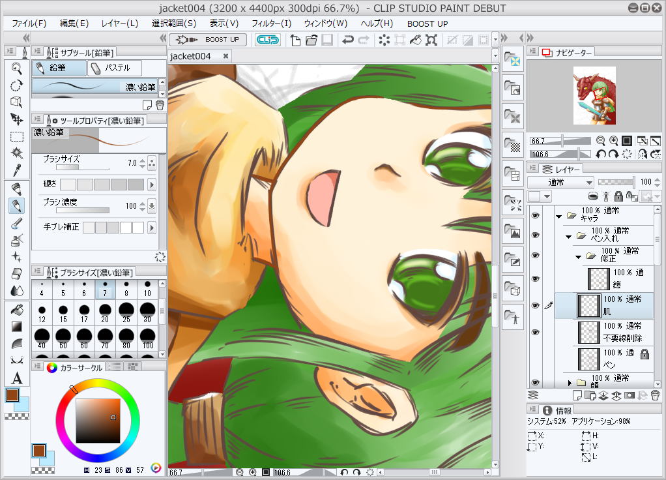Select the 濃い鉛筆 brush preset
The image size is (666, 480).
(95, 87)
